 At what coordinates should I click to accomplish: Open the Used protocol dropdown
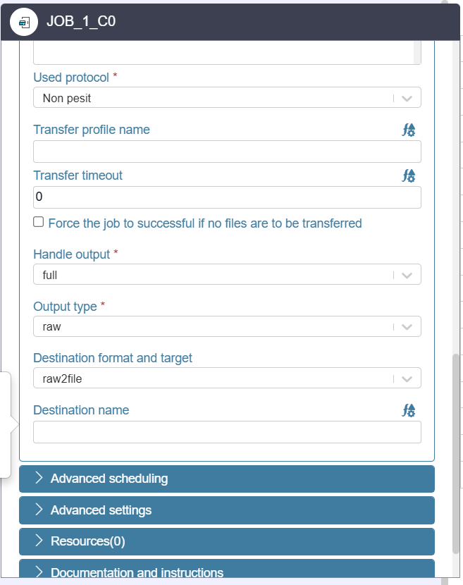[x=227, y=98]
